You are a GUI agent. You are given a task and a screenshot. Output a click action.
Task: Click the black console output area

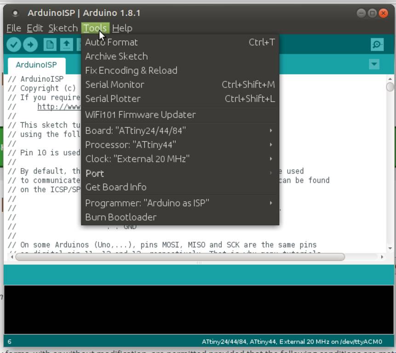(199, 310)
